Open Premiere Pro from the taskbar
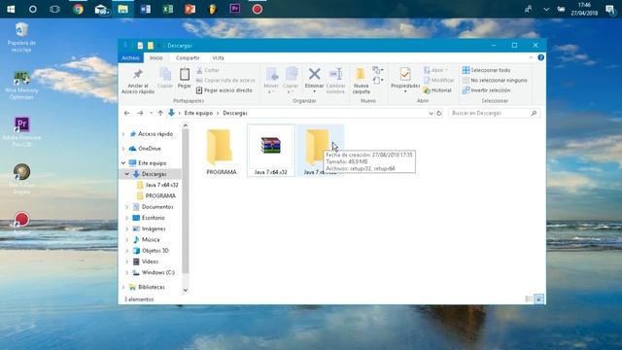The width and height of the screenshot is (622, 350). click(x=235, y=9)
